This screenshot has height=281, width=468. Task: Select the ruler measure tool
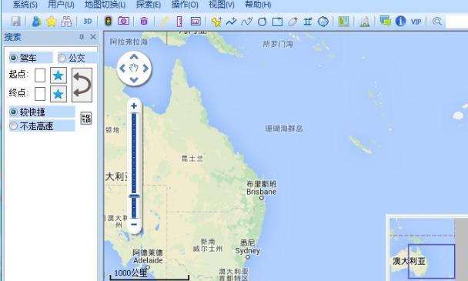pyautogui.click(x=179, y=22)
